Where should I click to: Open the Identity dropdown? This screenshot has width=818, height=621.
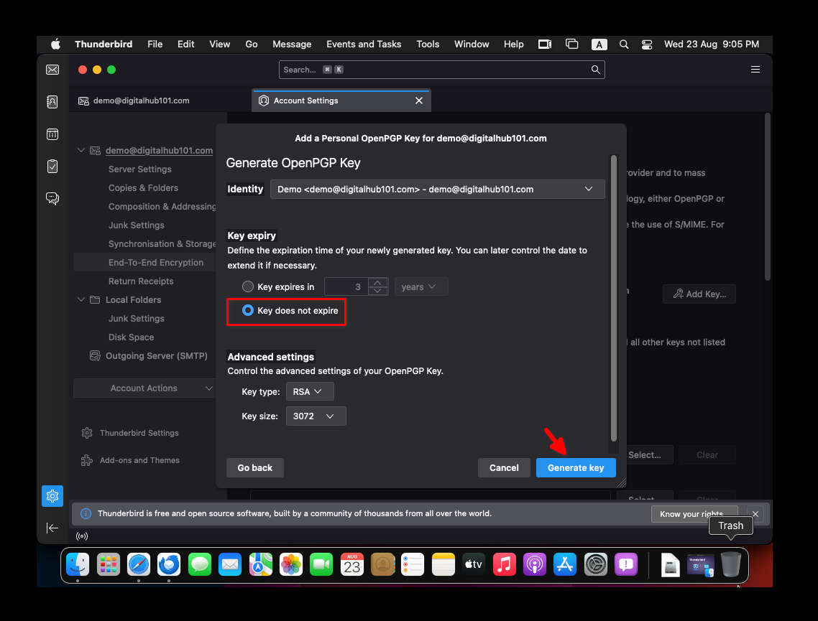click(437, 189)
